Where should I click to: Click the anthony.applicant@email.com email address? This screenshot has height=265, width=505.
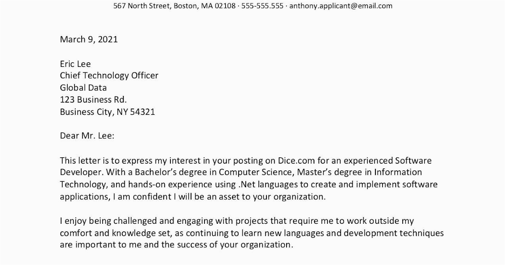coord(341,6)
